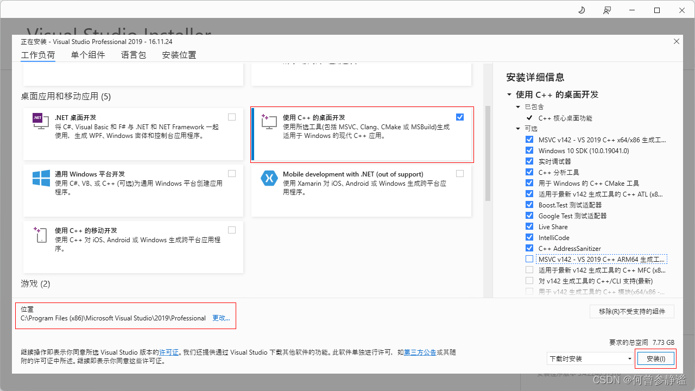
Task: Click the .NET desktop development workload icon
Action: tap(41, 121)
